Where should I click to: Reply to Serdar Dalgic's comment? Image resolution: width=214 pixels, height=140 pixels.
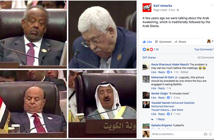[161, 98]
